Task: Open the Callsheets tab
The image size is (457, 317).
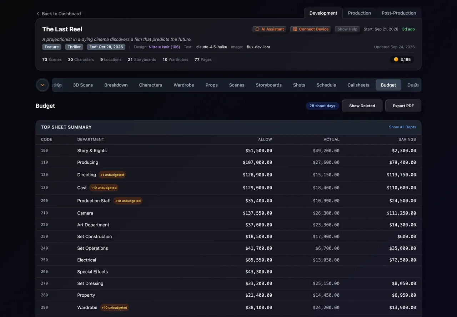Action: [x=358, y=85]
